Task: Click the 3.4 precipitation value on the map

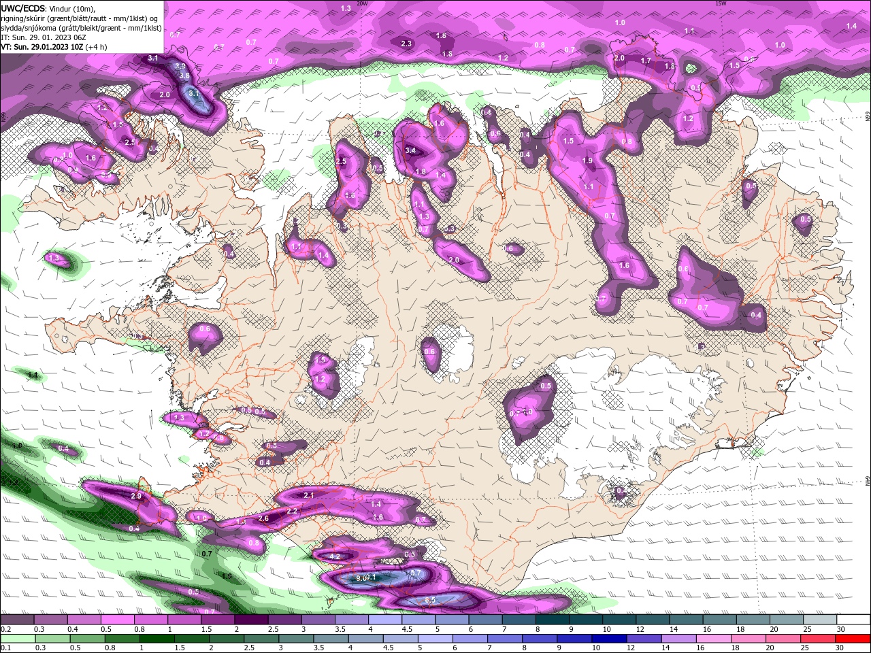Action: click(x=410, y=150)
